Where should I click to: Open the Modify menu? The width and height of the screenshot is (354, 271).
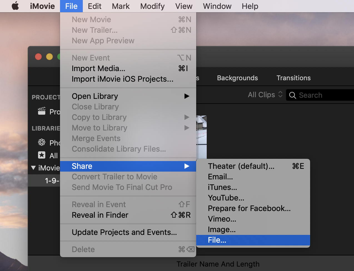tap(152, 6)
